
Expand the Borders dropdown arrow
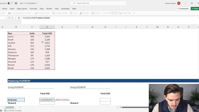pos(102,13)
